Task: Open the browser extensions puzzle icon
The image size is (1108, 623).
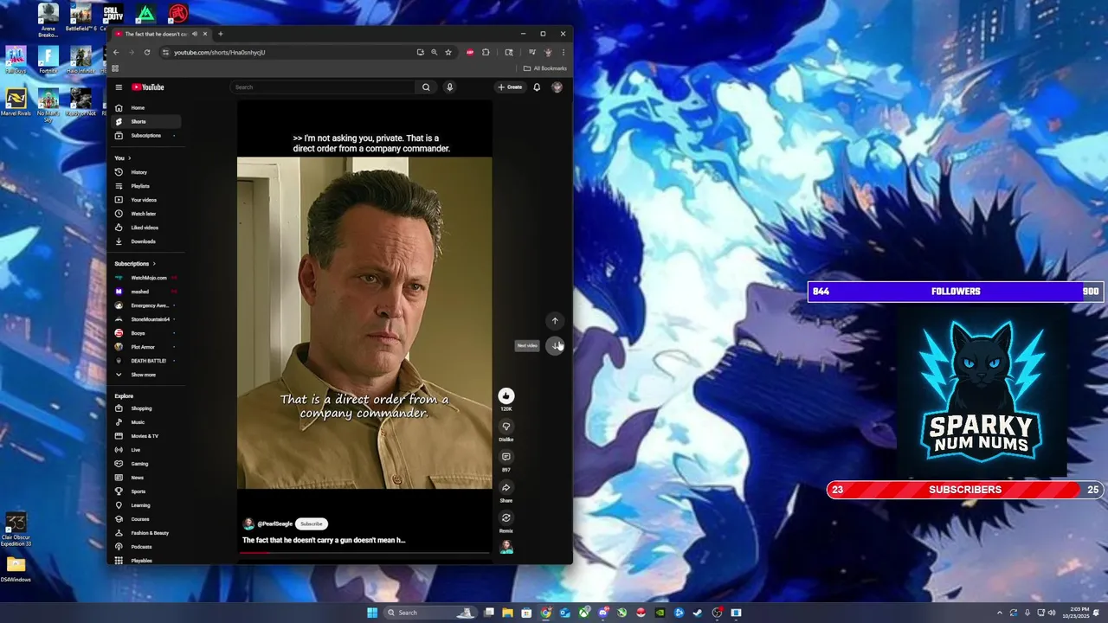Action: coord(486,52)
